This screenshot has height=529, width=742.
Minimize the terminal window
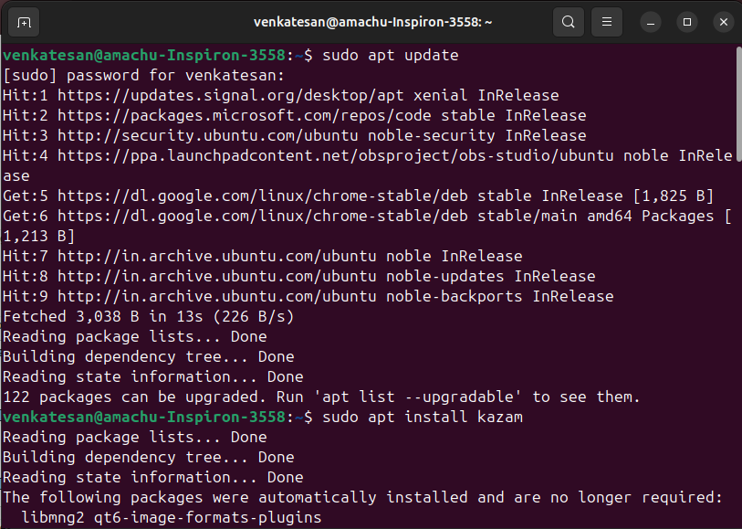tap(651, 22)
